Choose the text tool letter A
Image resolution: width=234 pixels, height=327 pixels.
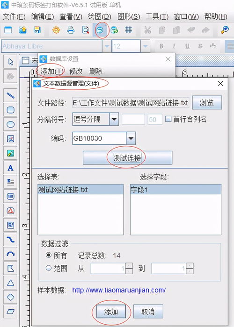coord(10,168)
